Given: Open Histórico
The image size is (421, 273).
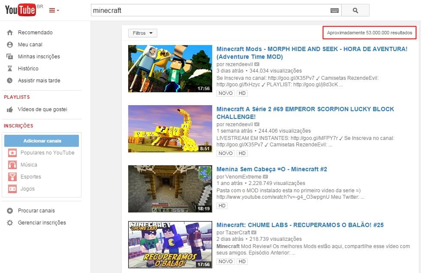Looking at the screenshot, I should click(28, 69).
